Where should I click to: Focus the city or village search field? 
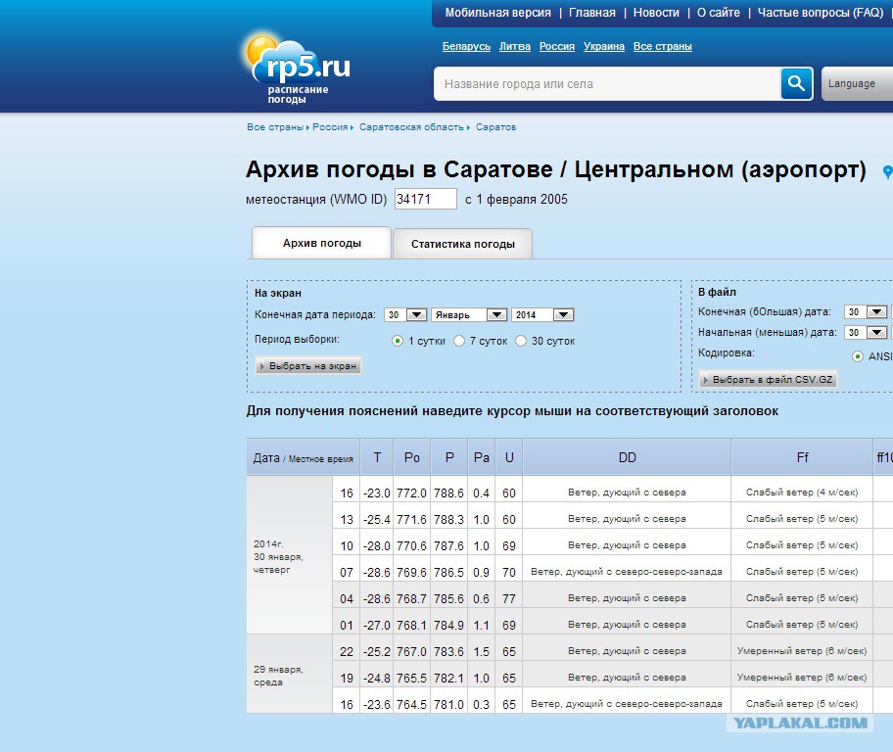pyautogui.click(x=607, y=84)
